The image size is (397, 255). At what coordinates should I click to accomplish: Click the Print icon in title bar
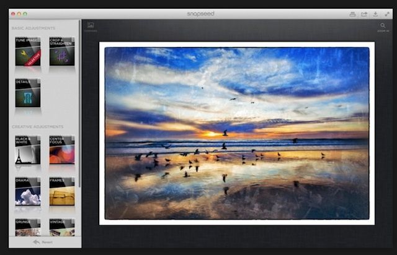pos(352,14)
